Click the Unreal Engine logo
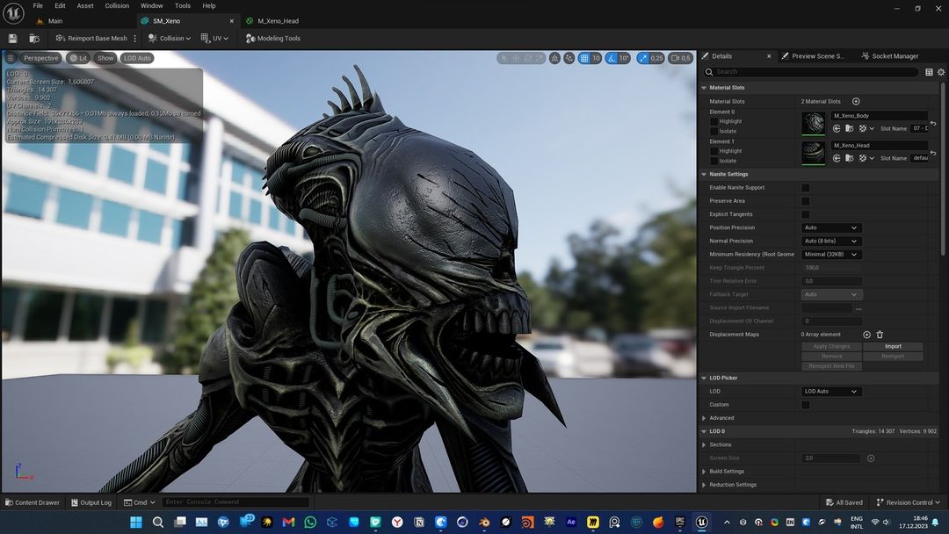Viewport: 949px width, 534px height. point(13,12)
